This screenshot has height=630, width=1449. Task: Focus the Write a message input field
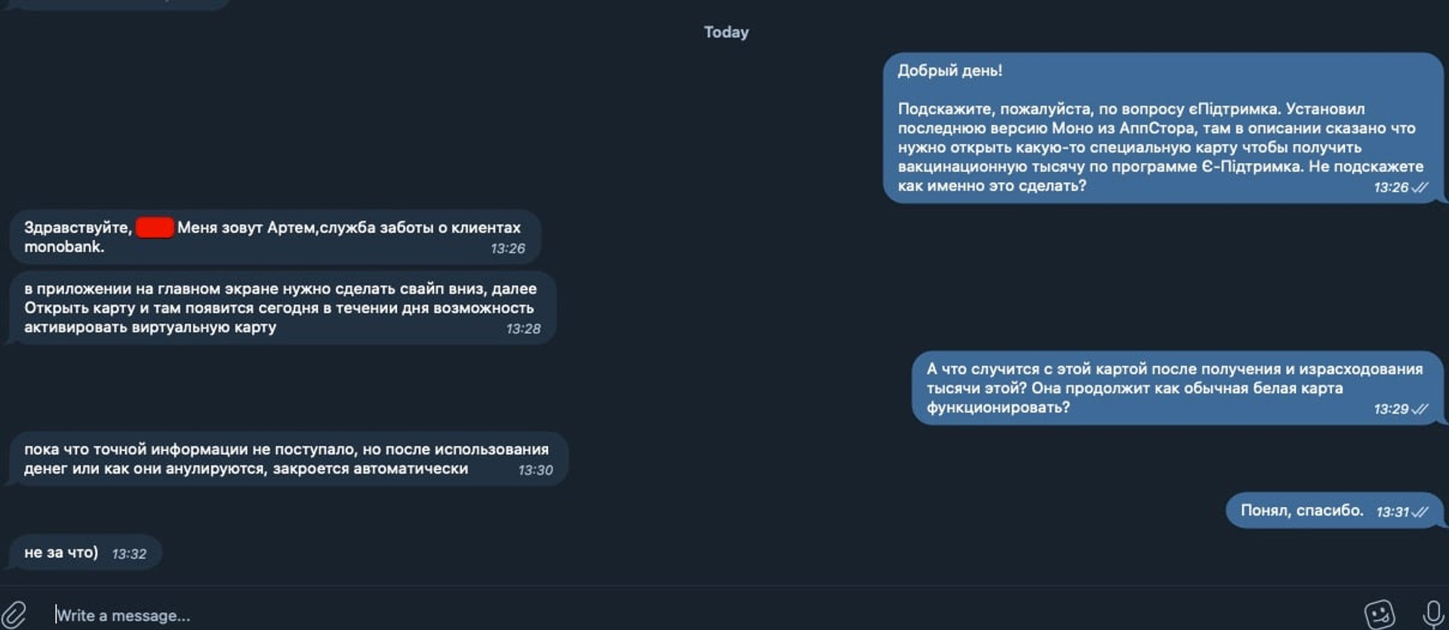(679, 615)
